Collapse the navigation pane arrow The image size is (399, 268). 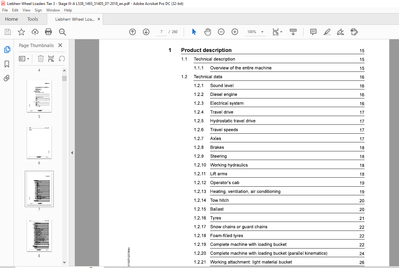(x=72, y=153)
